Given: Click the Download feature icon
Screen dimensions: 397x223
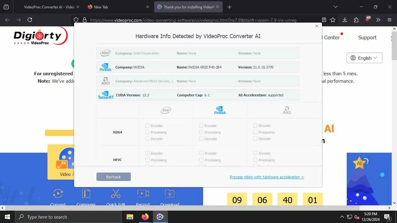Looking at the screenshot, I should (170, 194).
